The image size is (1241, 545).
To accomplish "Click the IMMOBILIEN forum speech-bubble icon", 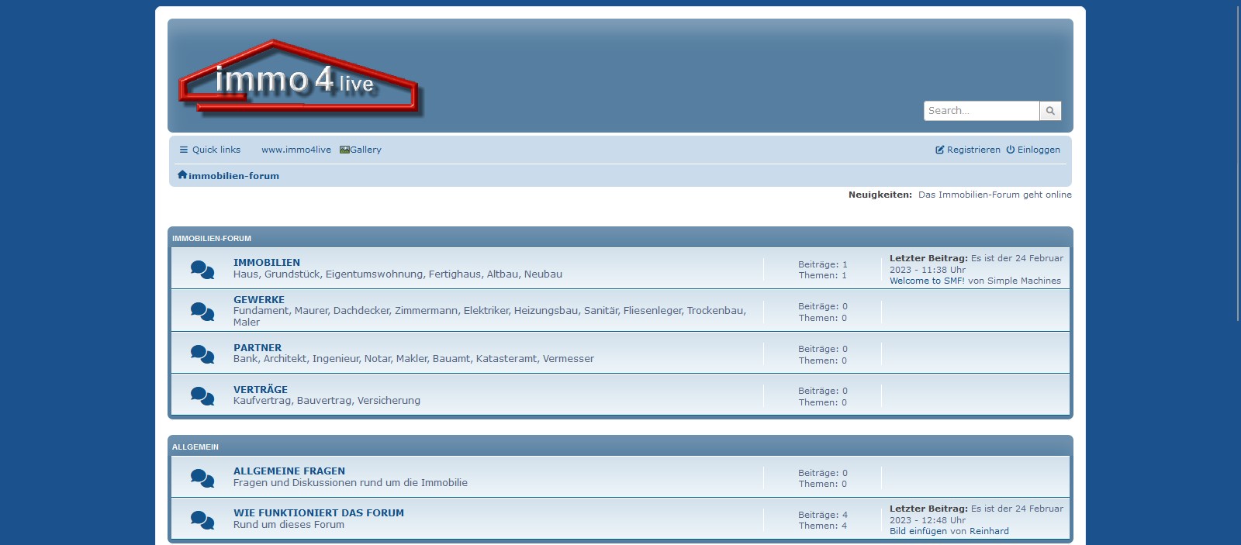I will click(202, 269).
